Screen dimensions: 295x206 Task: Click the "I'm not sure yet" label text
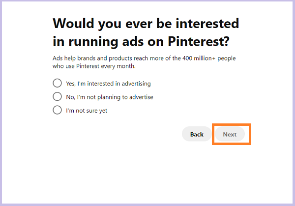pos(87,111)
